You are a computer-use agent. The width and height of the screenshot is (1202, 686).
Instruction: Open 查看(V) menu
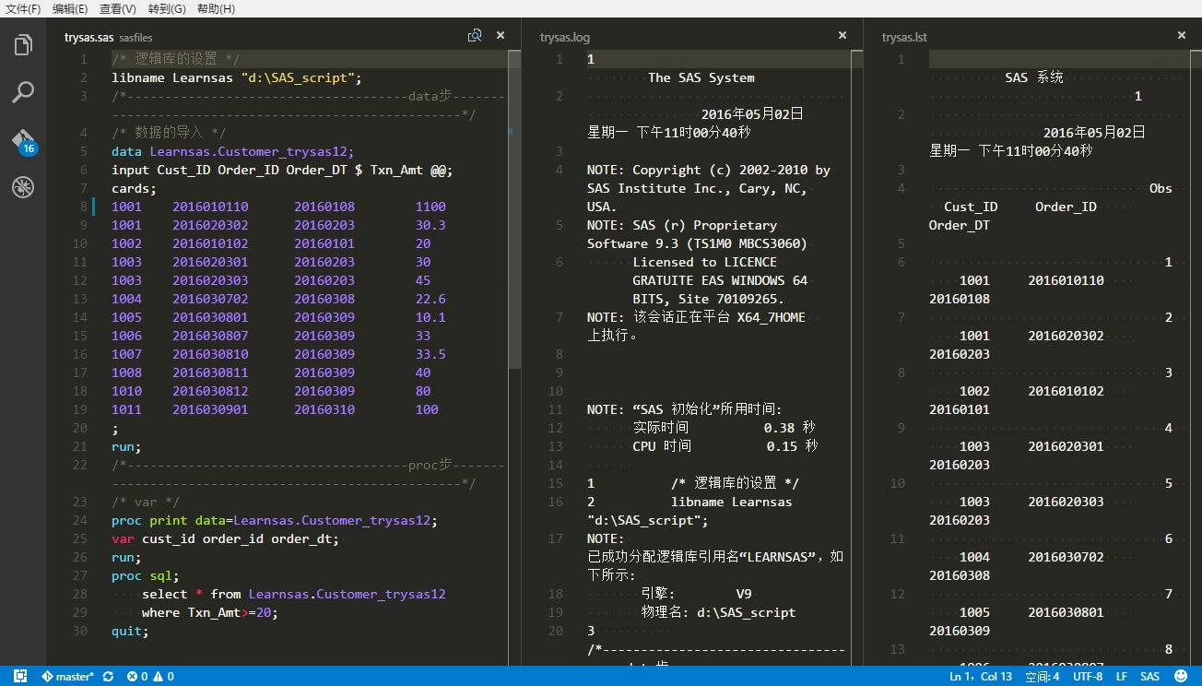point(118,8)
